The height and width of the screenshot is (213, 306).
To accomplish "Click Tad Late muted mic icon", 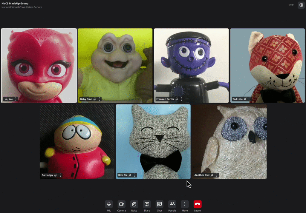I will point(245,99).
